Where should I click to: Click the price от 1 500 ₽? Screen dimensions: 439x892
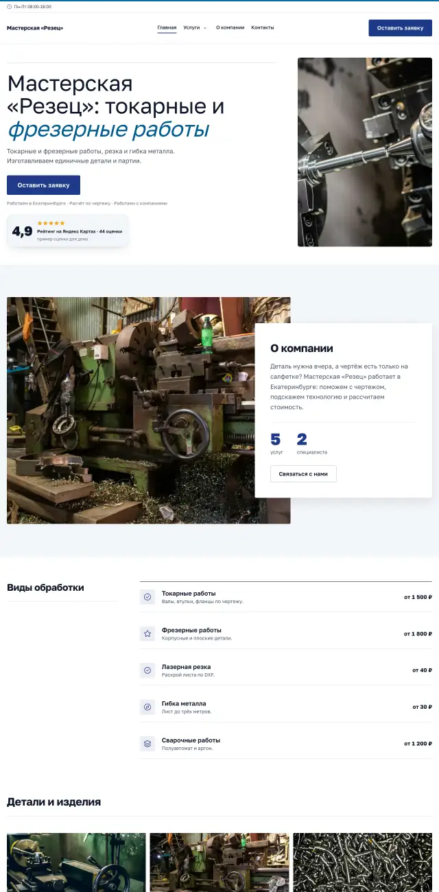coord(418,597)
